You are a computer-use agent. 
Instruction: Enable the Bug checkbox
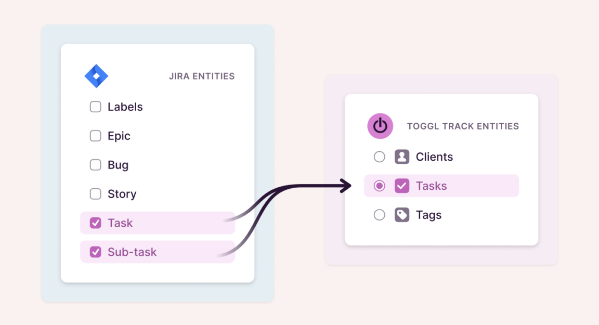[95, 165]
